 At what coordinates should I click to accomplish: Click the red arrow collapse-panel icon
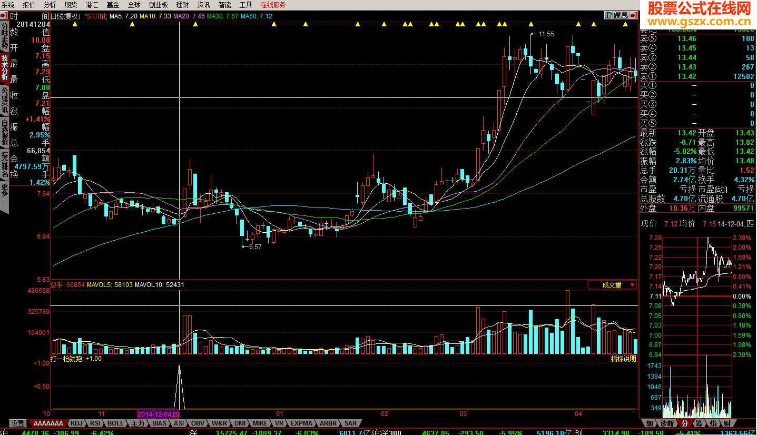coord(634,15)
